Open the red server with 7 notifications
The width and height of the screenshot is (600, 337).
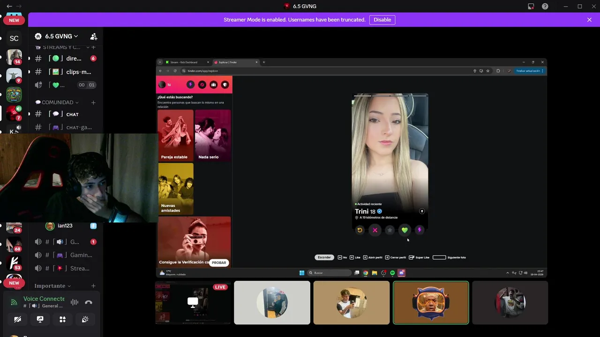pos(14,113)
